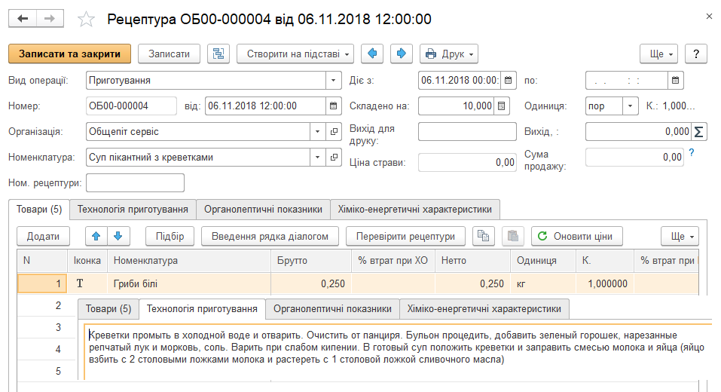Open the document structure report icon
Image resolution: width=721 pixels, height=392 pixels.
coord(218,54)
